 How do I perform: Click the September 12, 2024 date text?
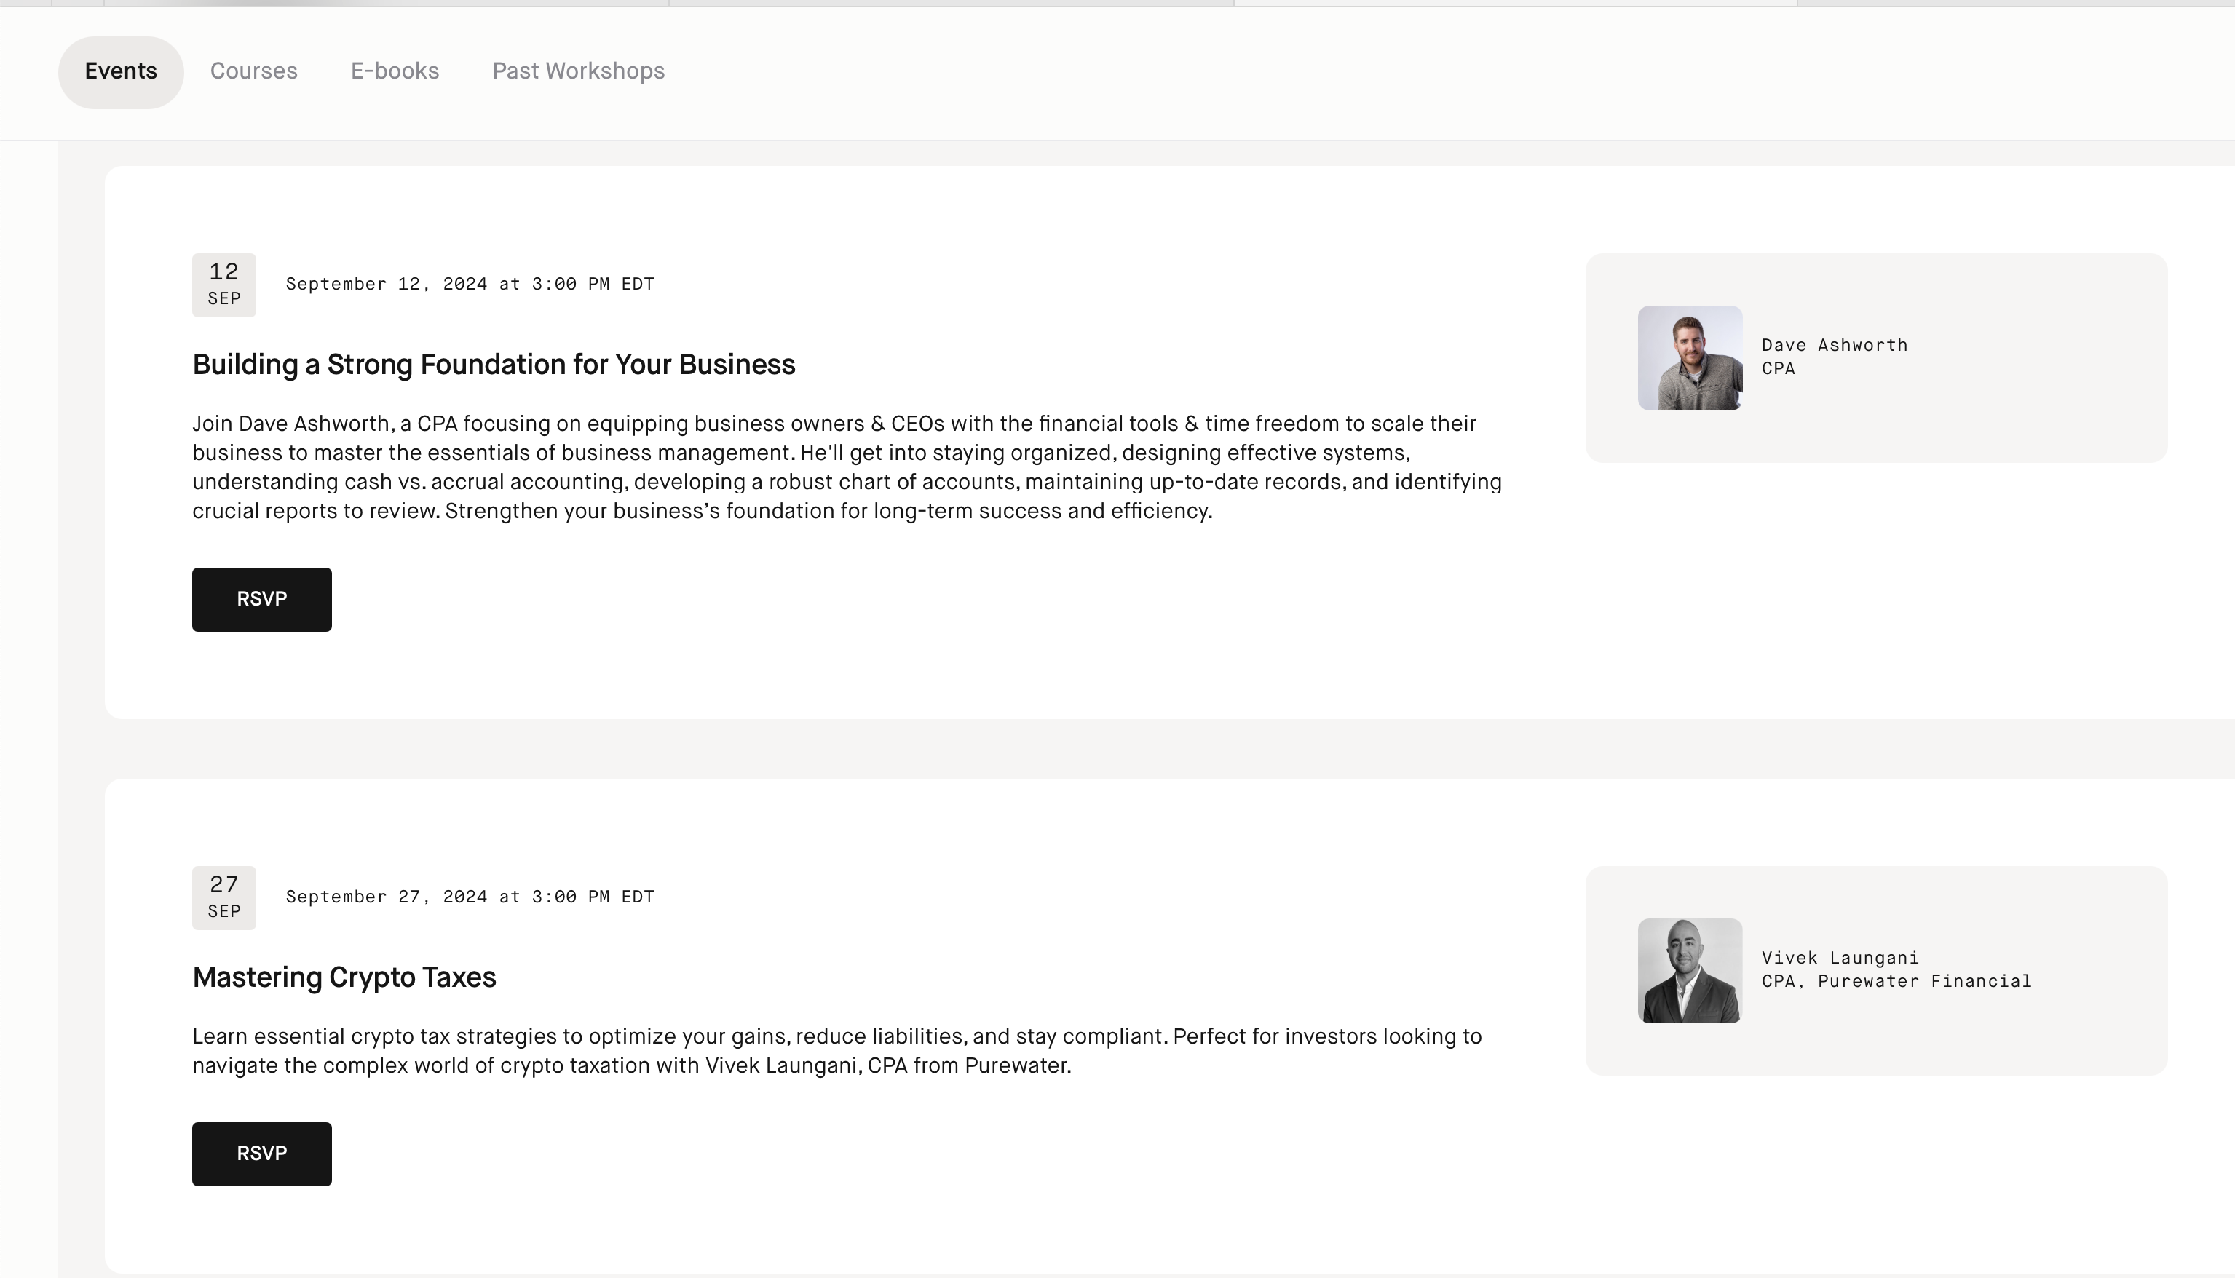tap(470, 285)
